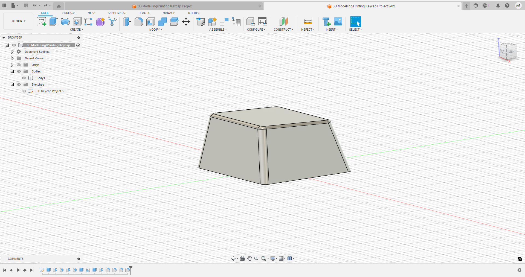This screenshot has width=525, height=277.
Task: Click the Move/Copy arrows icon
Action: (186, 22)
